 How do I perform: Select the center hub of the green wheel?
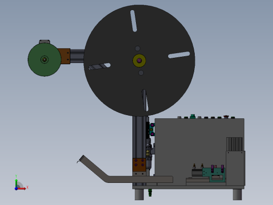pos(45,59)
